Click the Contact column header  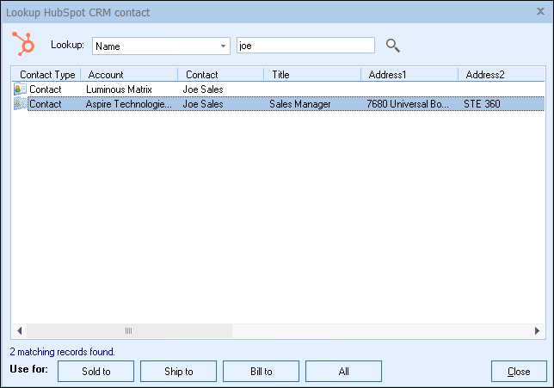click(x=220, y=75)
